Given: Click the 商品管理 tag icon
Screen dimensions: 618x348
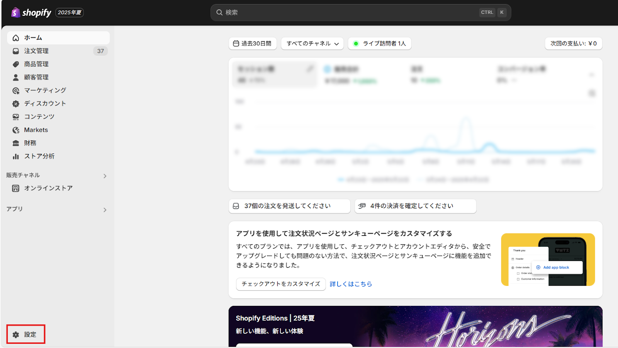Looking at the screenshot, I should tap(16, 64).
